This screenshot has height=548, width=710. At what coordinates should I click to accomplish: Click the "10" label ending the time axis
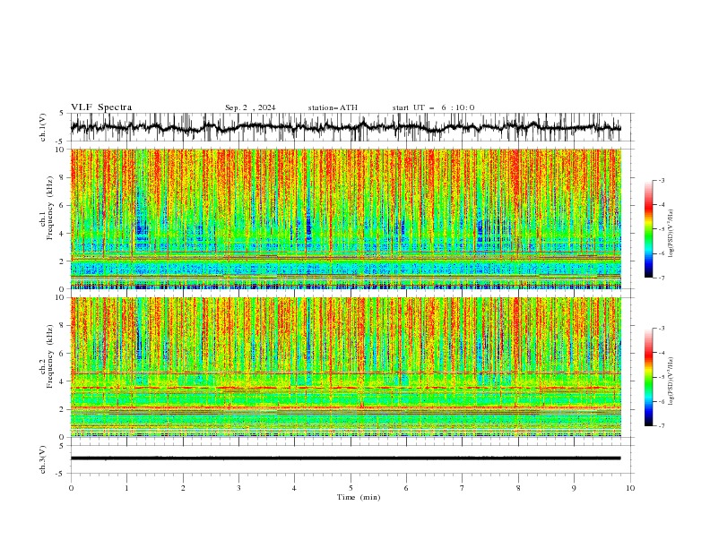630,488
